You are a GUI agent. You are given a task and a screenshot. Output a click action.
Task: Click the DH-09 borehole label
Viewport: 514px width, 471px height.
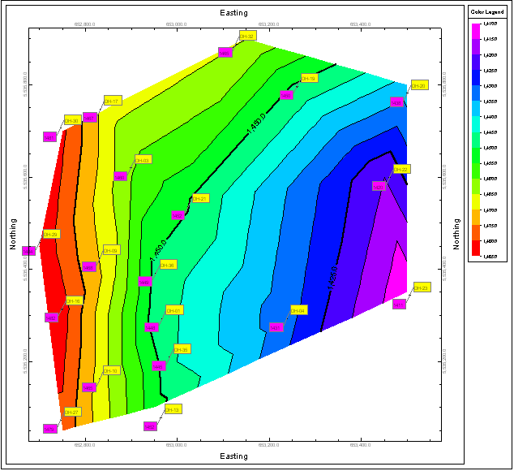(x=111, y=250)
